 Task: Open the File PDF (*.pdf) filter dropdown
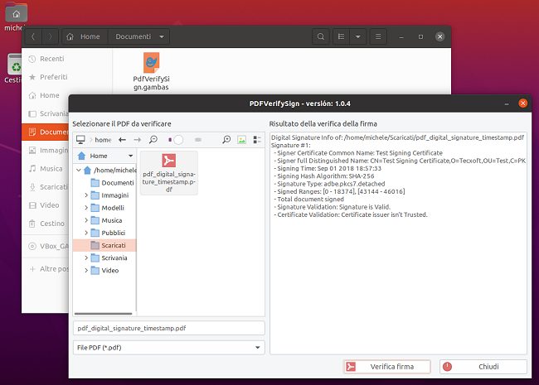pyautogui.click(x=169, y=348)
